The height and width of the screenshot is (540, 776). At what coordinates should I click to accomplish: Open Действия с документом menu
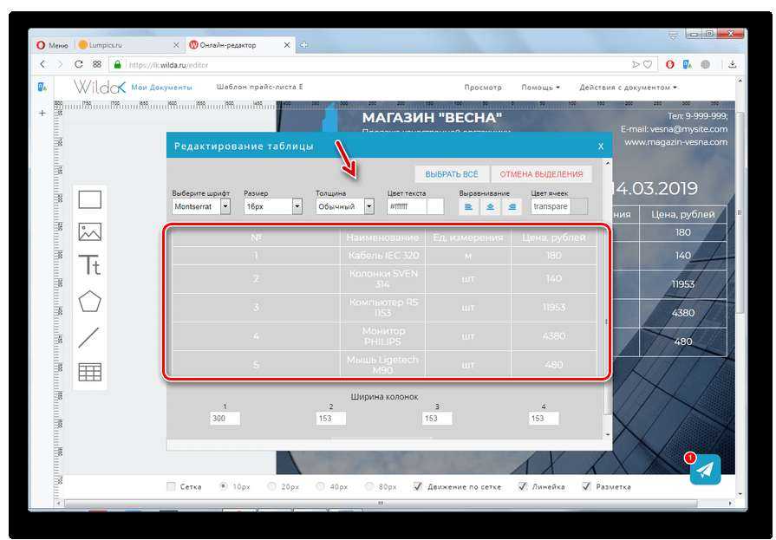628,88
